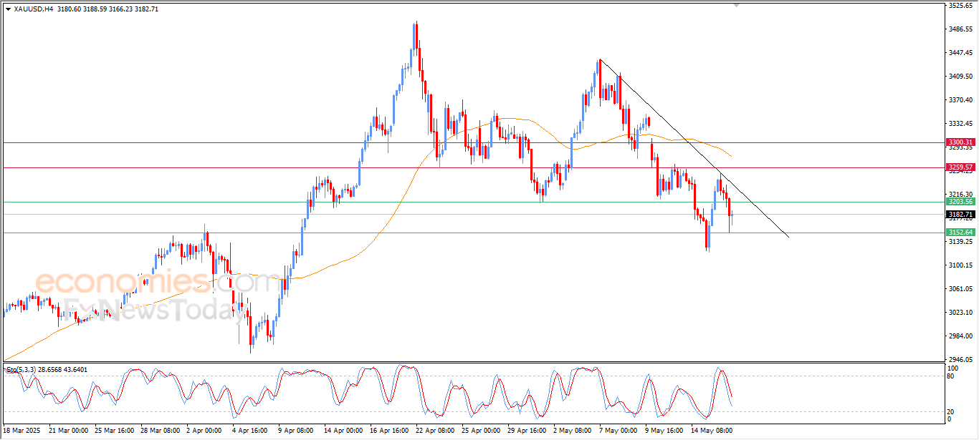Click the 3409.50 price axis value
The height and width of the screenshot is (440, 979).
(960, 77)
